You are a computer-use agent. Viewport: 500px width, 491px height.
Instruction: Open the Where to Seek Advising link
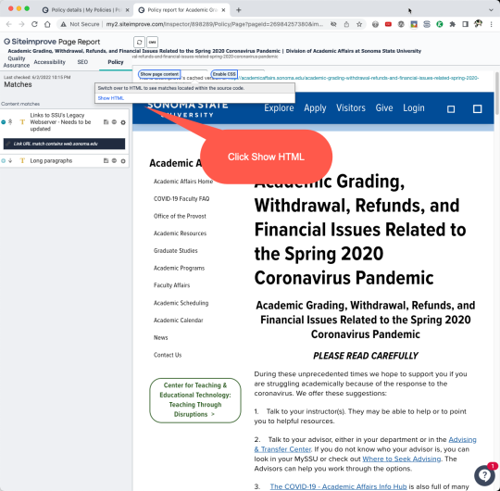click(402, 459)
